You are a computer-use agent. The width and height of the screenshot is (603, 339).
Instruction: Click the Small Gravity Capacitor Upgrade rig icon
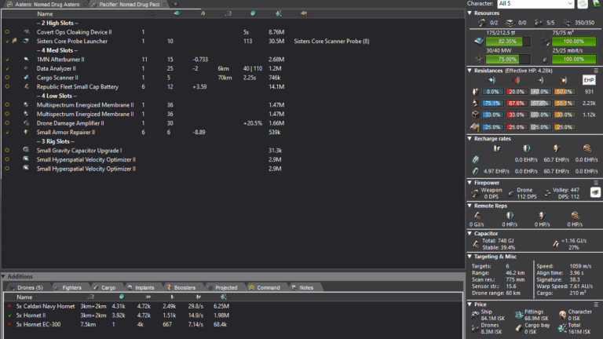coord(26,150)
